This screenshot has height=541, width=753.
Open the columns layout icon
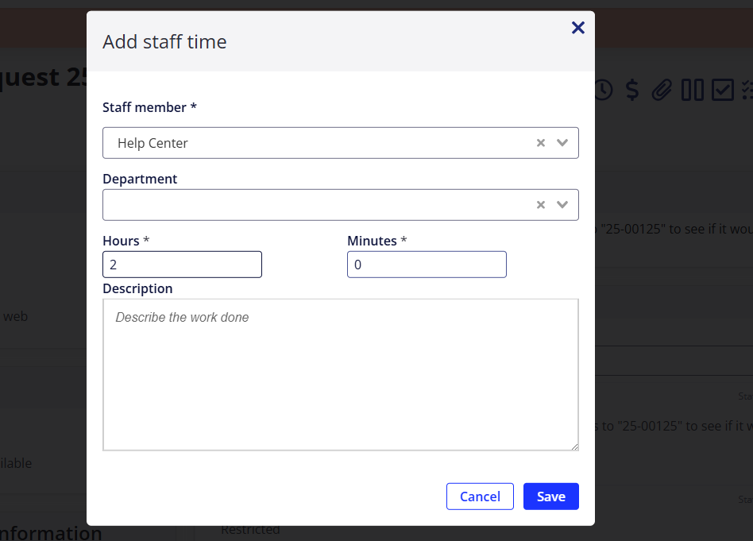(693, 90)
